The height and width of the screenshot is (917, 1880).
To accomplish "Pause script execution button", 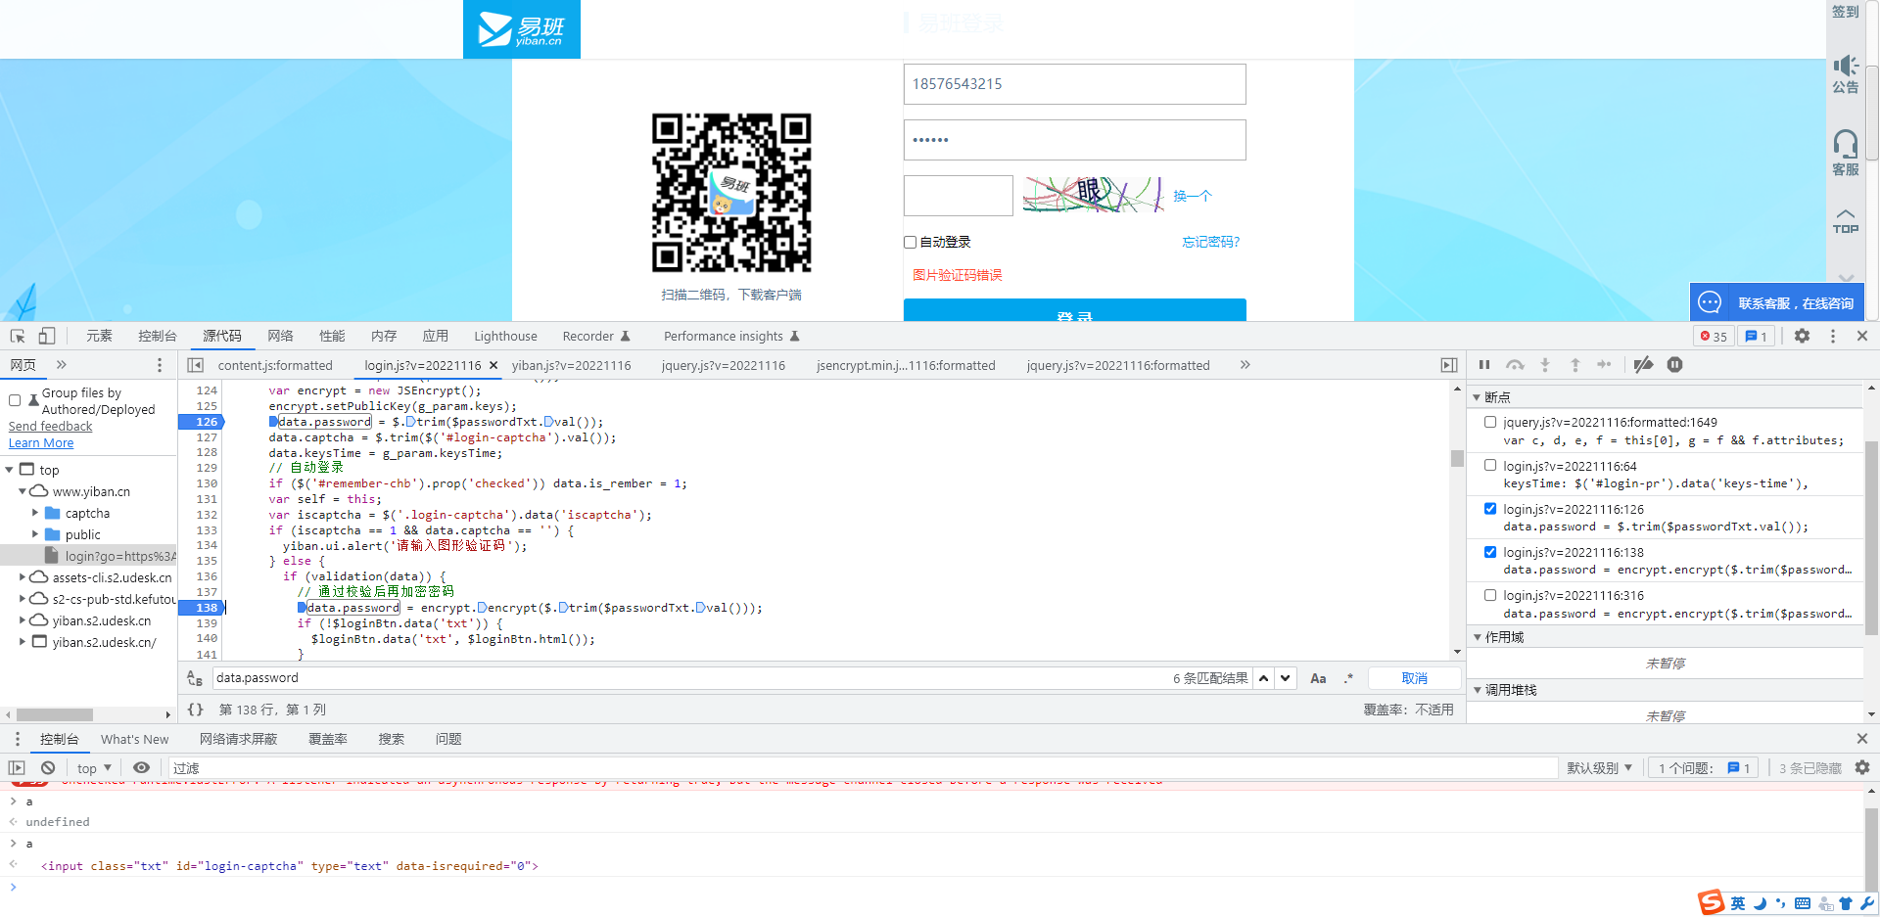I will coord(1484,365).
